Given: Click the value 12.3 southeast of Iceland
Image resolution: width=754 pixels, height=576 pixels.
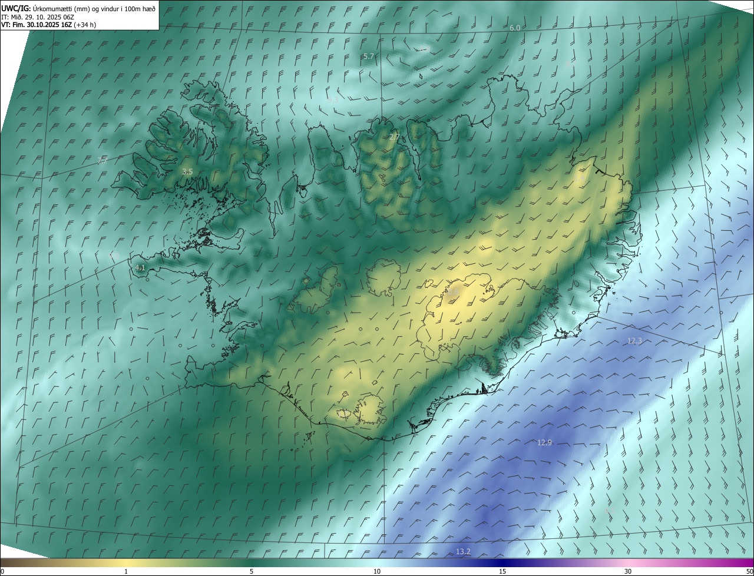Looking at the screenshot, I should pyautogui.click(x=634, y=340).
